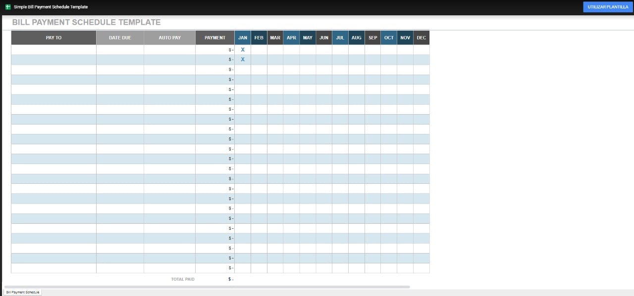Click the DATE DUE column header
The width and height of the screenshot is (634, 296).
pos(120,38)
